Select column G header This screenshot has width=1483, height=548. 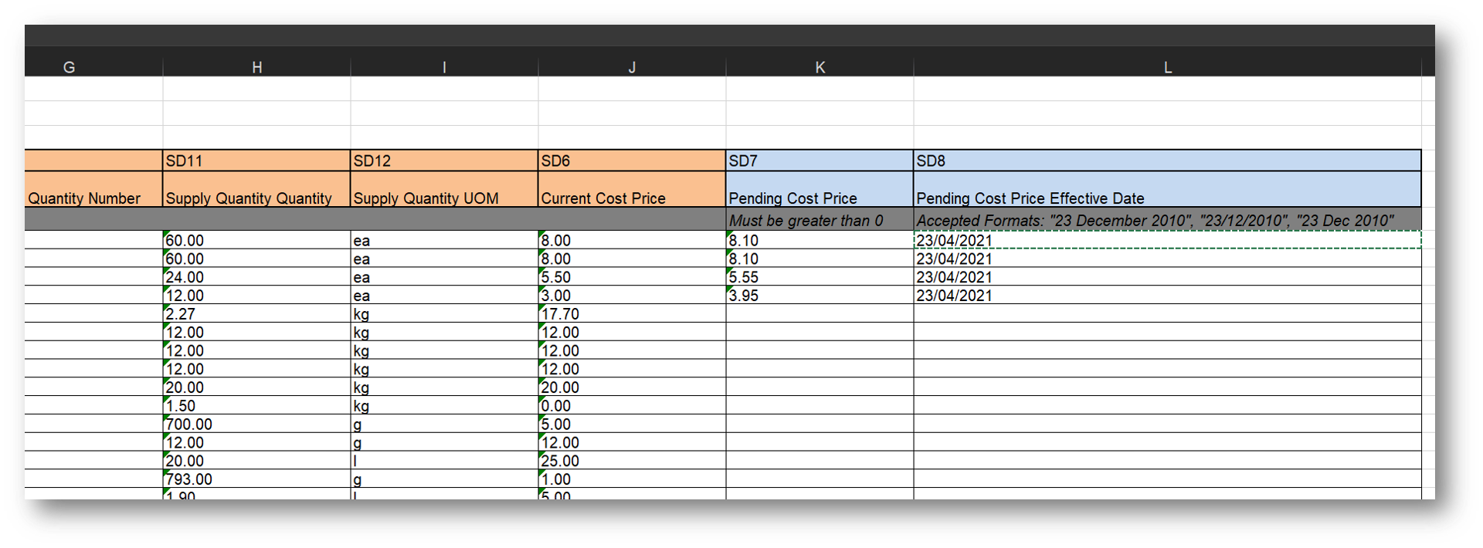93,67
